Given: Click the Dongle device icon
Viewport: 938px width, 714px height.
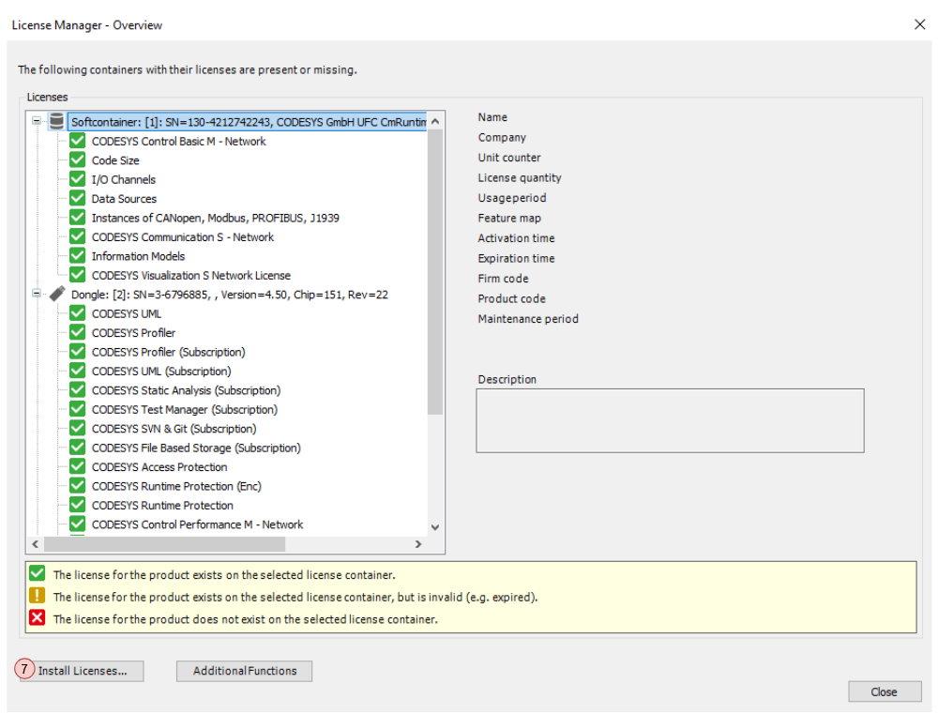Looking at the screenshot, I should [x=56, y=294].
